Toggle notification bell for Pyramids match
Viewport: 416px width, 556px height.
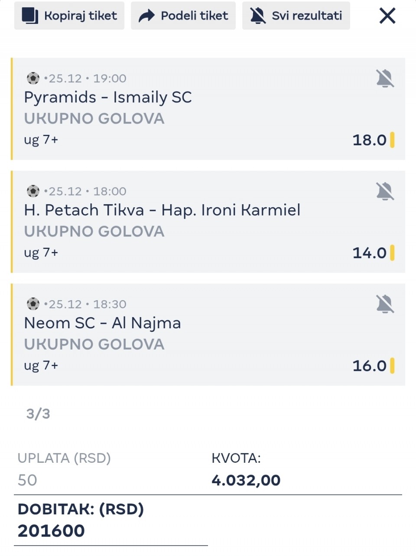[x=385, y=78]
